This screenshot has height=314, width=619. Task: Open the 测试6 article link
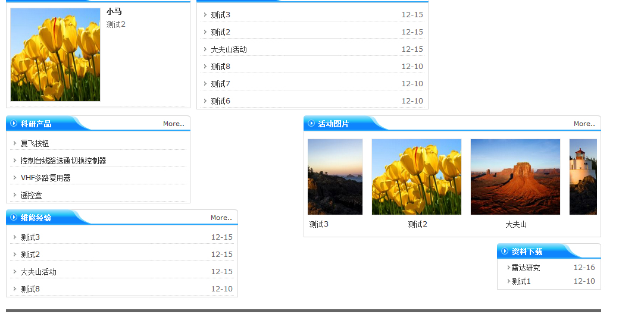tap(220, 101)
